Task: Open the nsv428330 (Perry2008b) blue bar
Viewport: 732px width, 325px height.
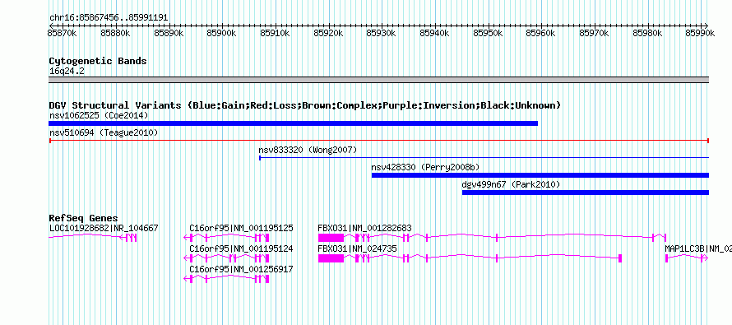Action: 540,175
